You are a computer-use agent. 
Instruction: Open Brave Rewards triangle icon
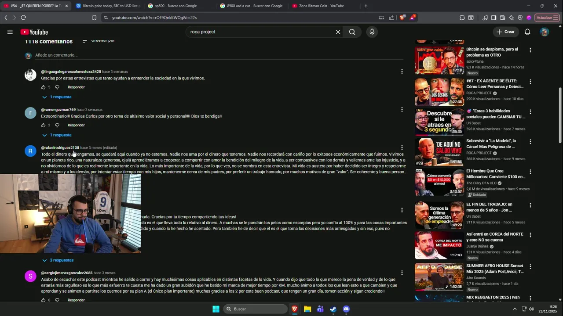pos(413,18)
